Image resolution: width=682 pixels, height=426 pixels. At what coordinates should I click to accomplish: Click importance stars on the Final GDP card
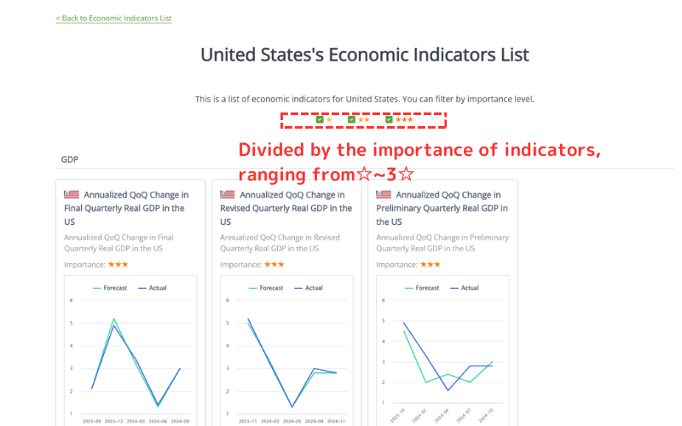pyautogui.click(x=118, y=264)
